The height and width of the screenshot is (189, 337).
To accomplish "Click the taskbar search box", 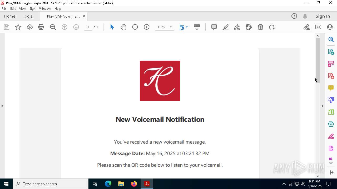I will tap(51, 184).
